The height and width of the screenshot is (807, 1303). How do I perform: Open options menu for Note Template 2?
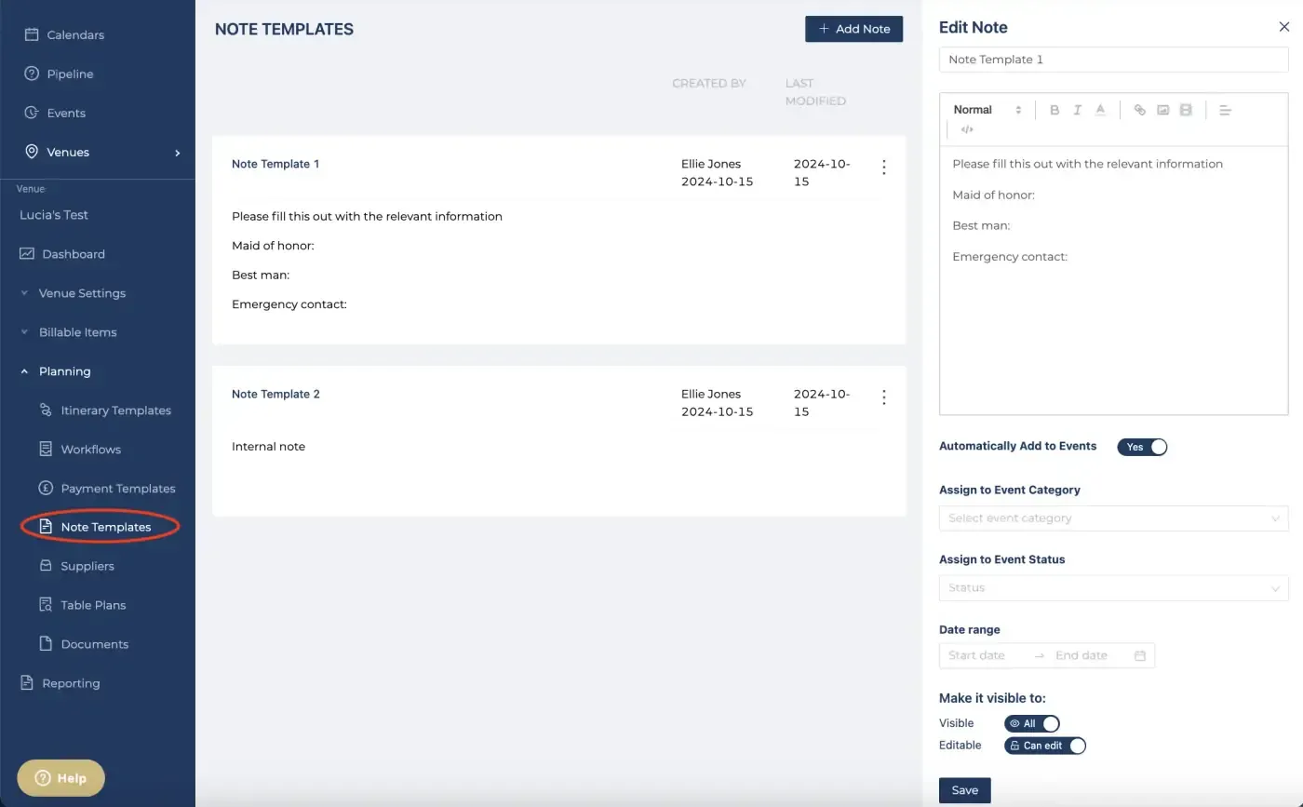[884, 397]
